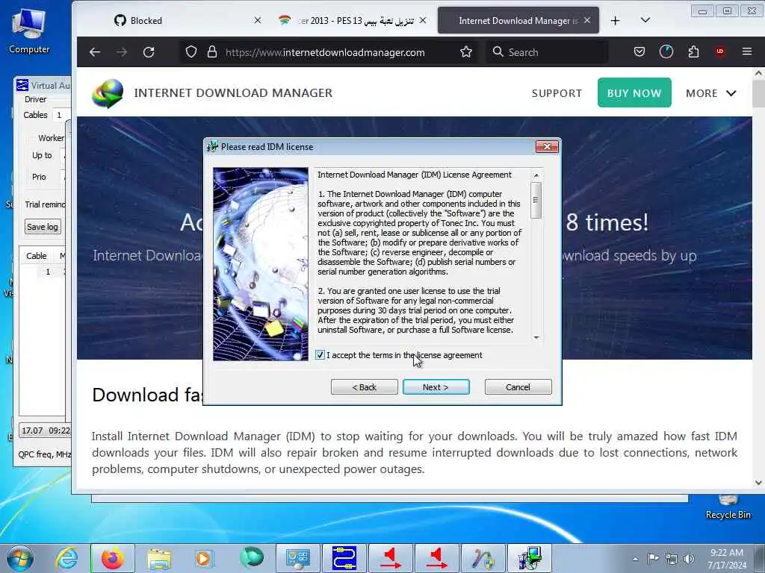Click the second red arrow taskbar icon
Viewport: 765px width, 573px height.
[436, 558]
